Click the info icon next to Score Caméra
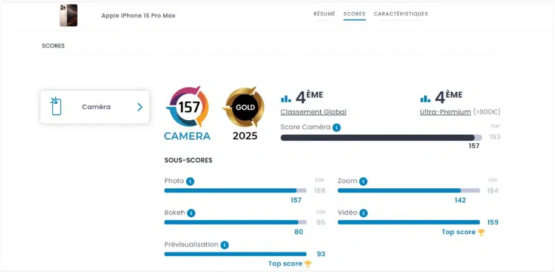 click(337, 127)
